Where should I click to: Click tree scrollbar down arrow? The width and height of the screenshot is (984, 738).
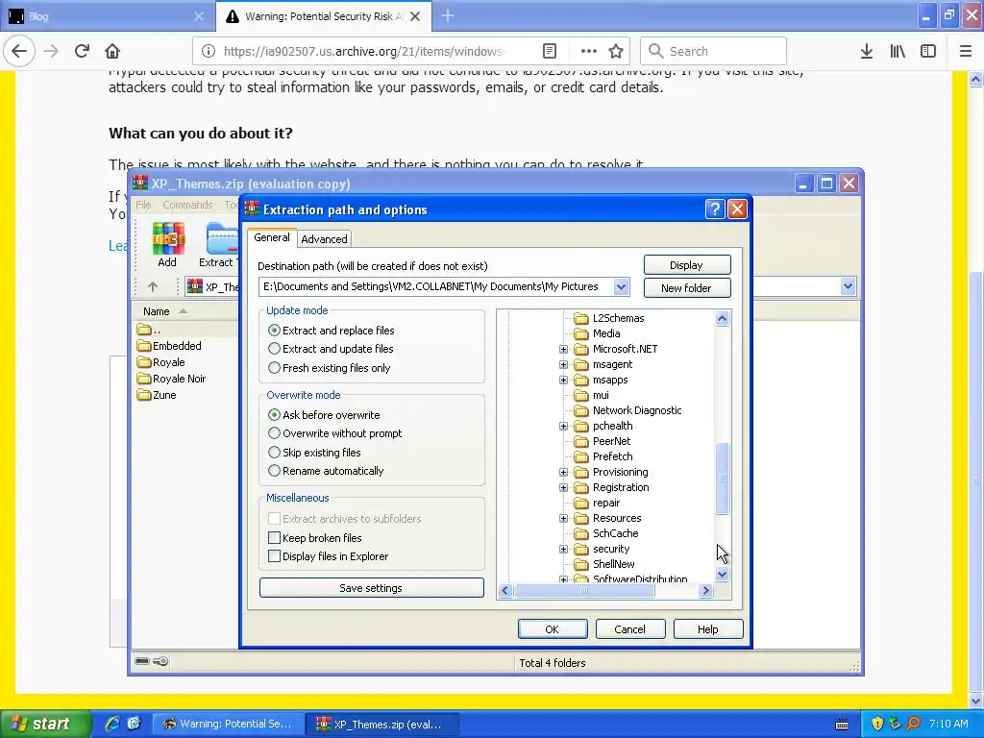[723, 575]
